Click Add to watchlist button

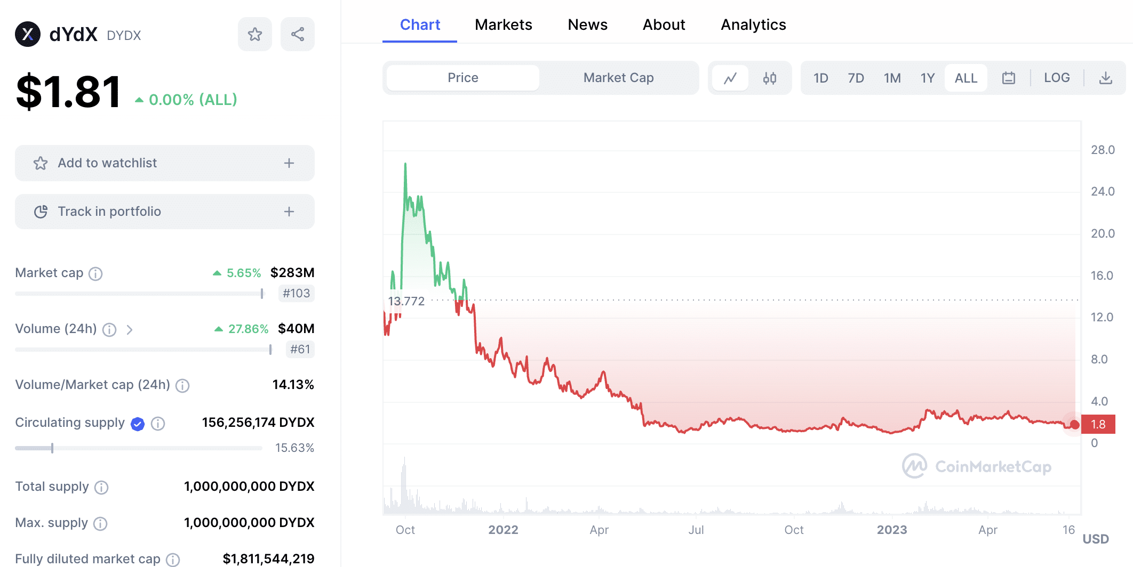tap(165, 163)
